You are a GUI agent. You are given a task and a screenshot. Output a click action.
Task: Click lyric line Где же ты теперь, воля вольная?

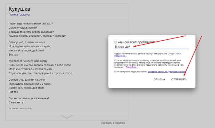click(29, 98)
